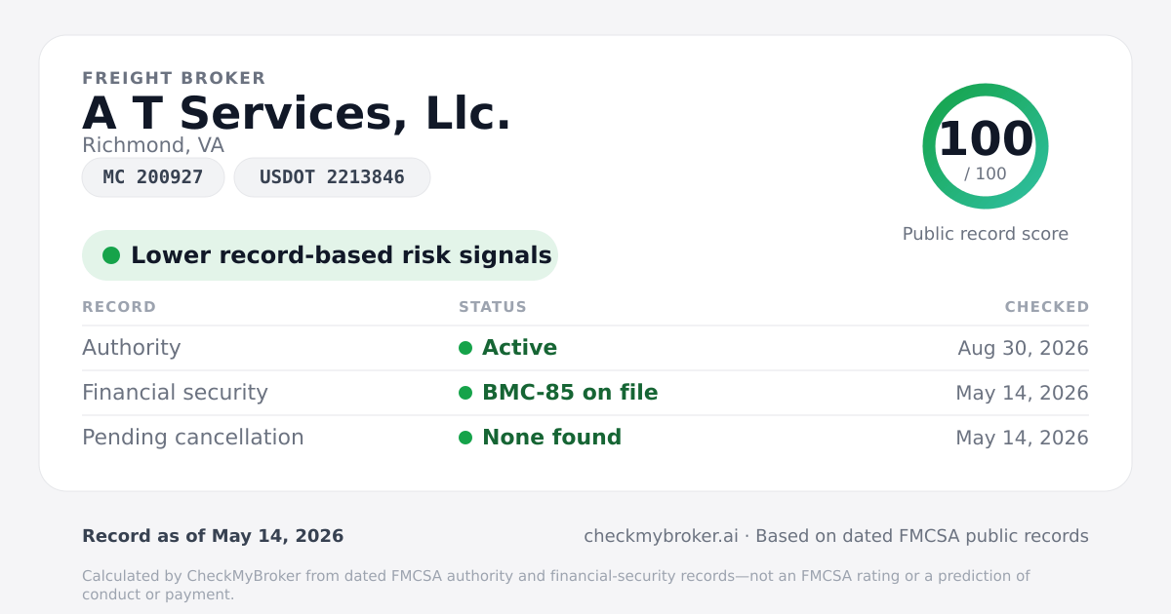Click the Record as of May 14, 2026 text

(213, 536)
